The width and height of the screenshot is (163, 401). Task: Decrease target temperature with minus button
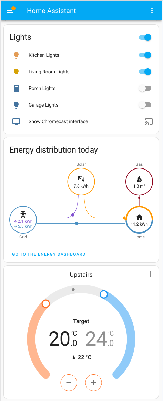click(x=69, y=383)
